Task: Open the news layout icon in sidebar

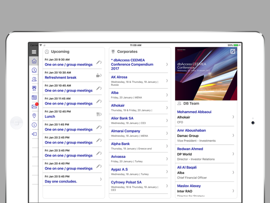Action: 34,98
